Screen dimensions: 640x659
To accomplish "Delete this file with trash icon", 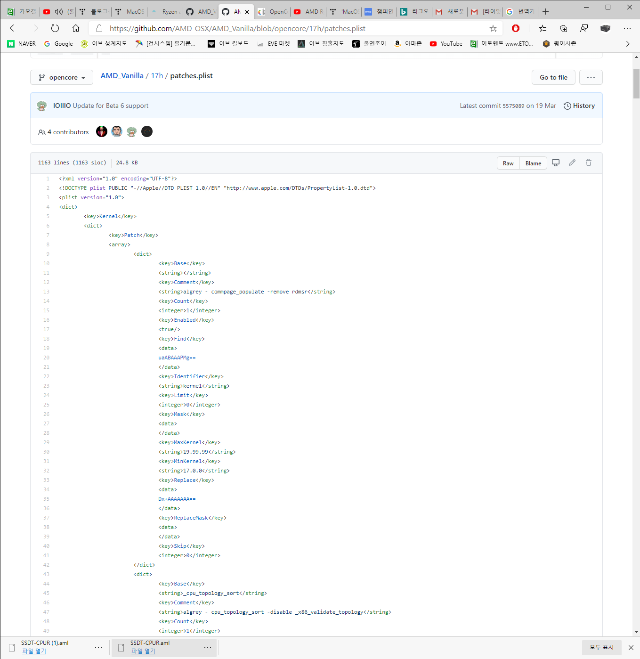I will click(589, 163).
